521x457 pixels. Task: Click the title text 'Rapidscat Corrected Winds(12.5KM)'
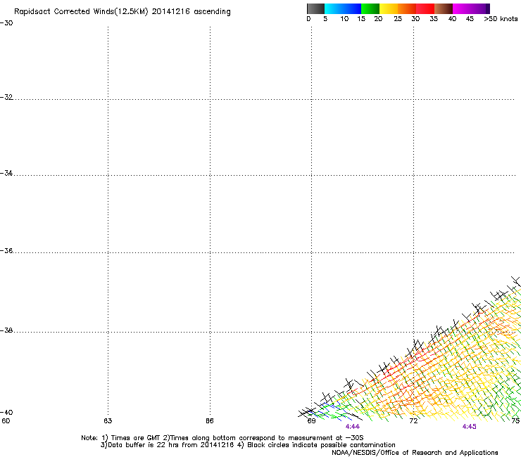[x=81, y=12]
